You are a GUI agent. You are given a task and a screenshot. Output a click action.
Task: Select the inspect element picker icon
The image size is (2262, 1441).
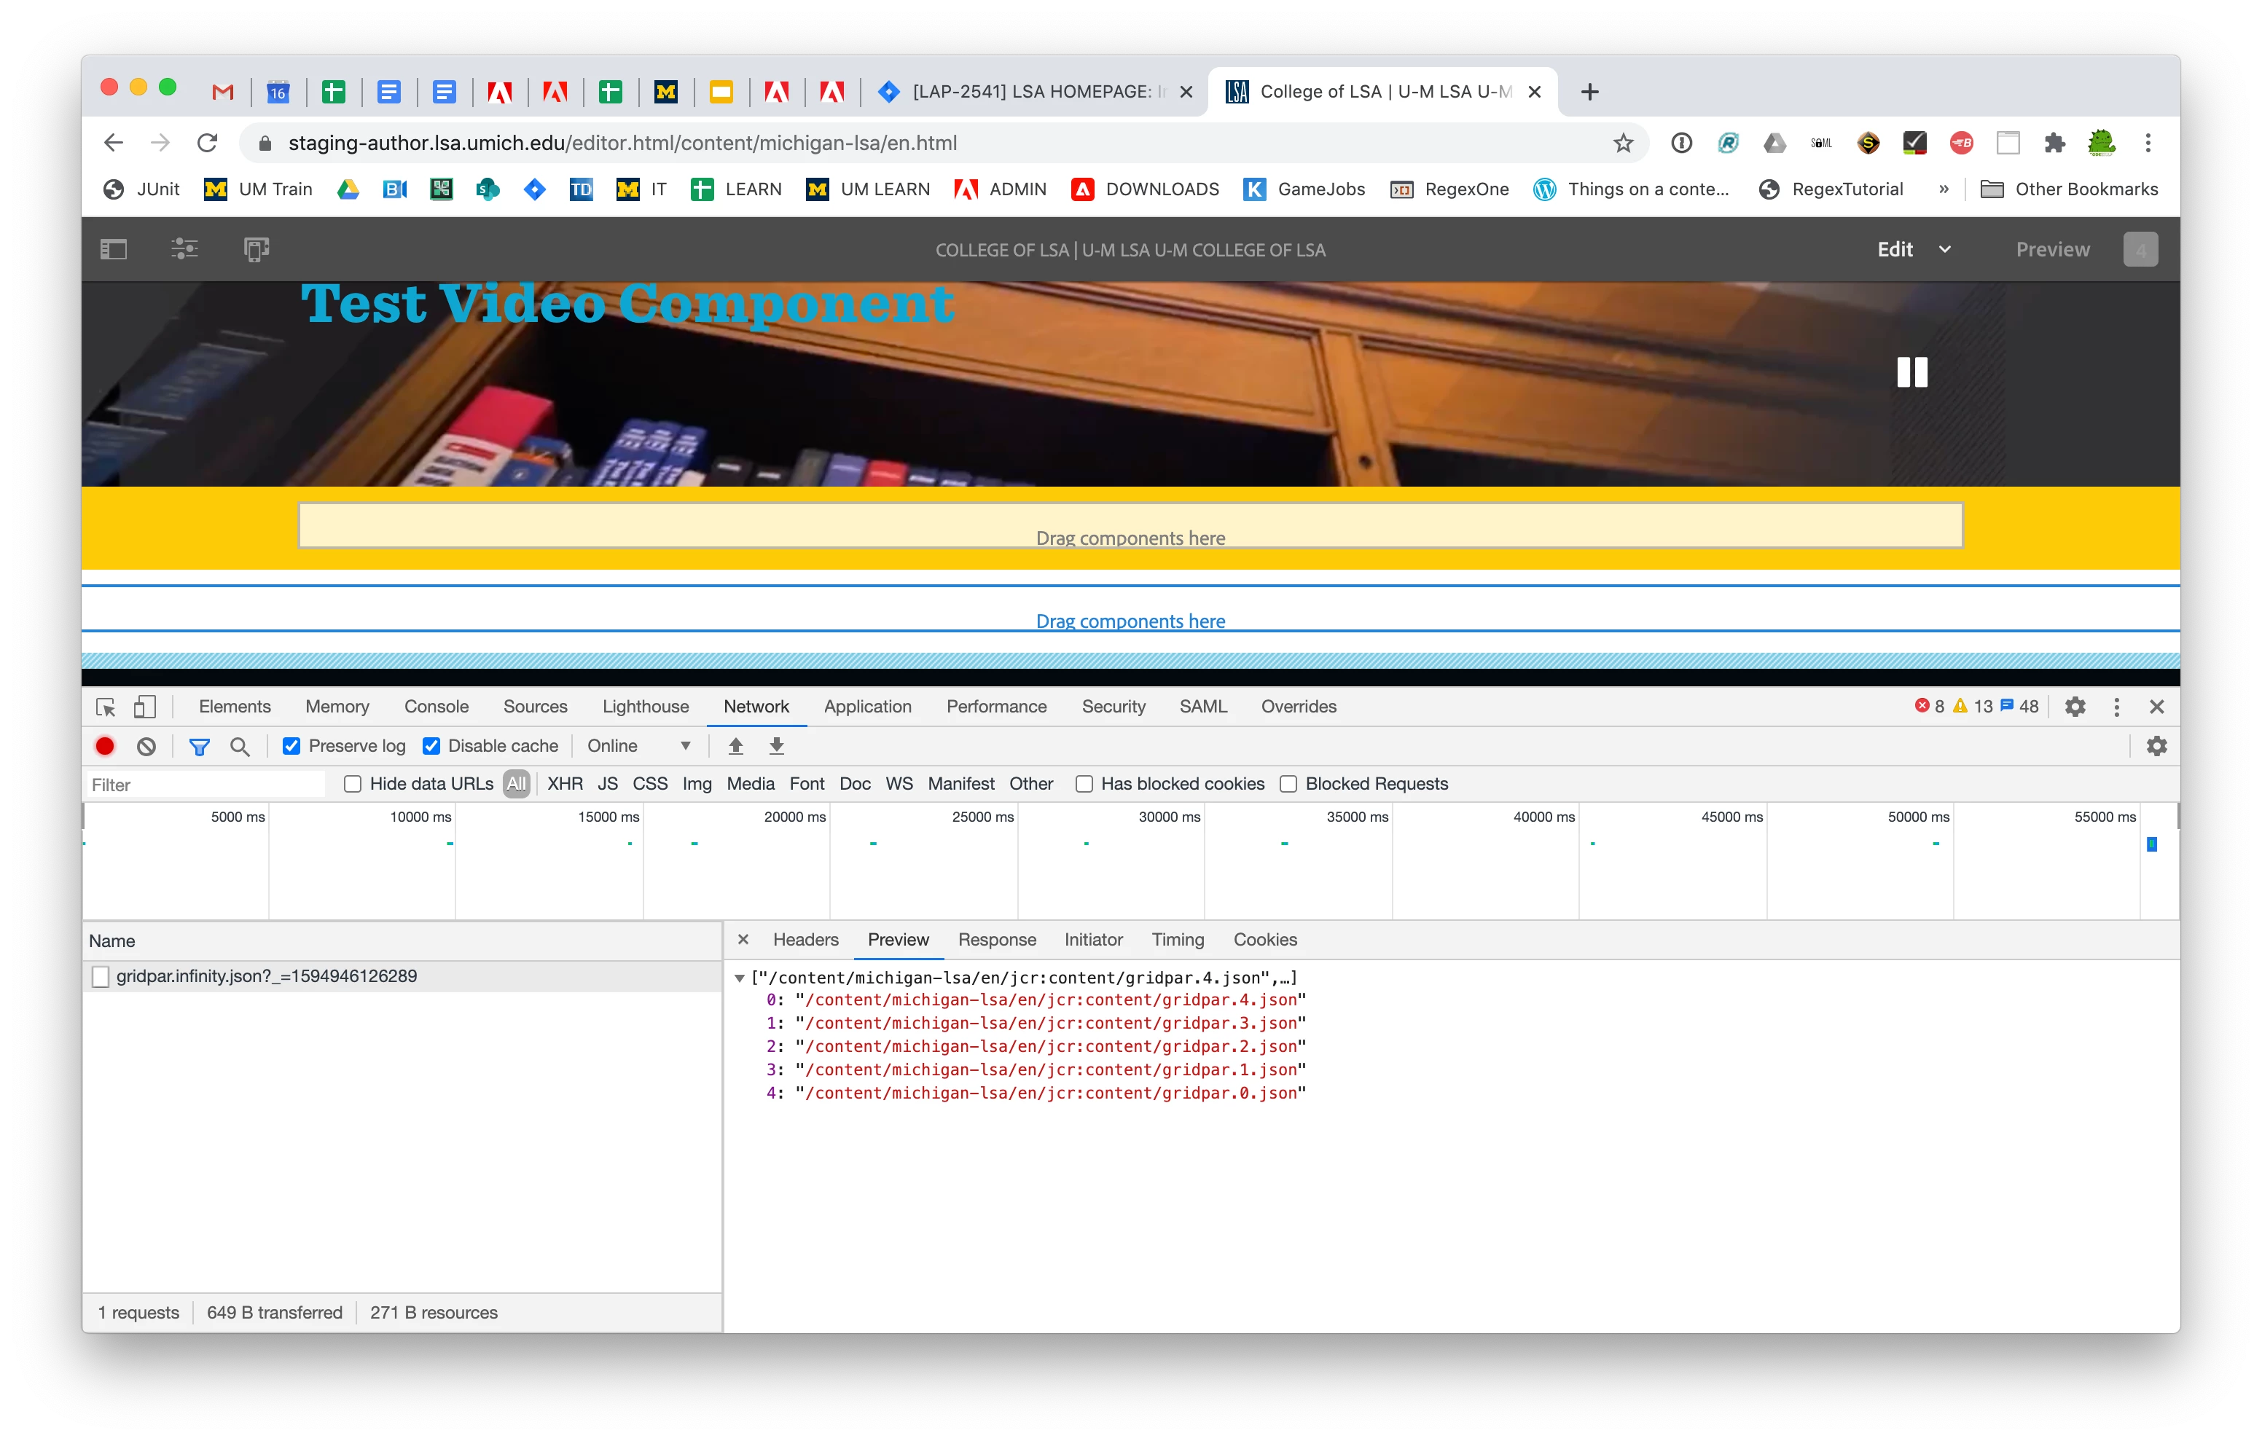coord(105,707)
